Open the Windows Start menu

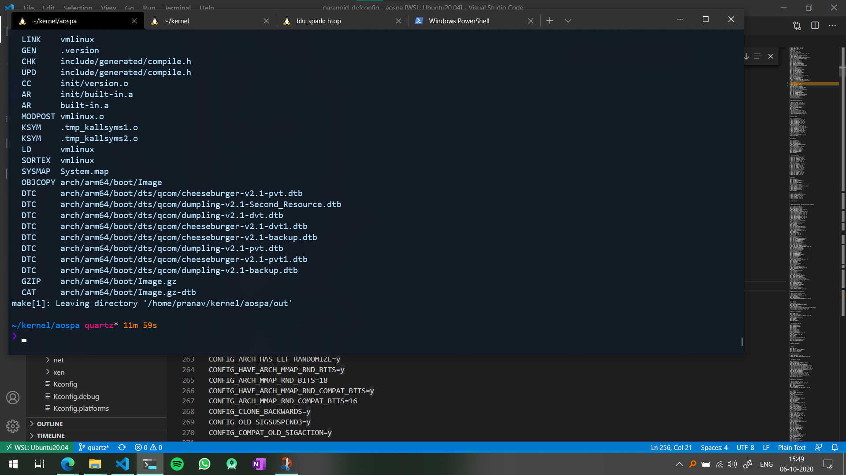tap(13, 464)
